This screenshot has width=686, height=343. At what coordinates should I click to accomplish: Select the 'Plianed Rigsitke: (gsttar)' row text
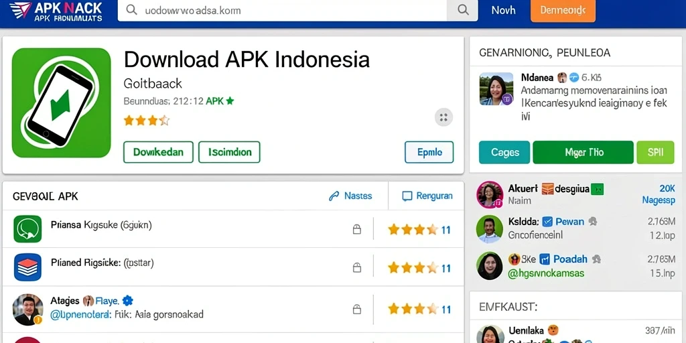point(102,263)
